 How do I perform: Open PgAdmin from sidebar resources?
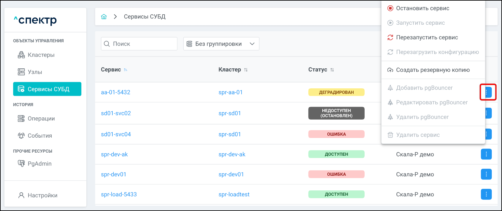(x=39, y=164)
